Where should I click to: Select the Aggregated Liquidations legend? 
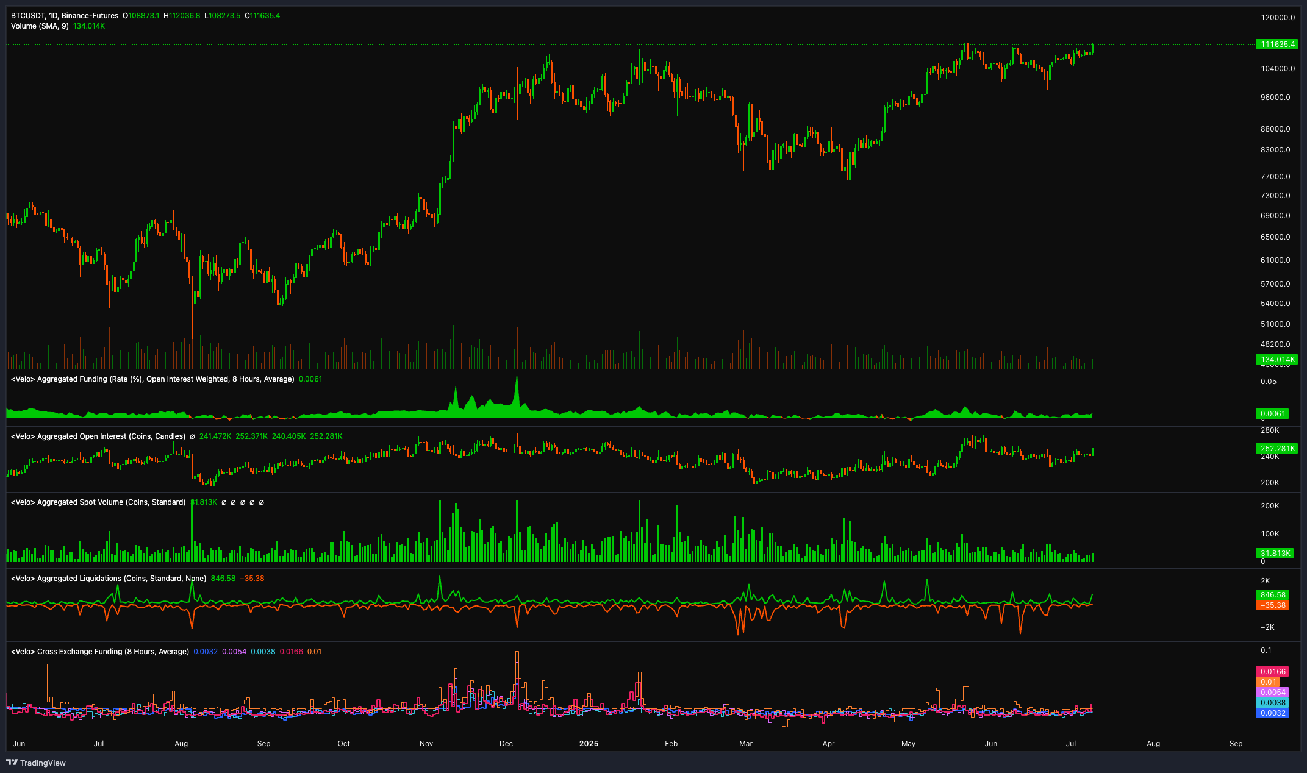107,578
